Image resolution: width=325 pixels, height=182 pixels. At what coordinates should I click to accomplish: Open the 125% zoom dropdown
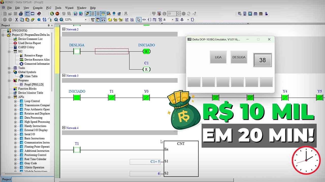[x=86, y=19]
